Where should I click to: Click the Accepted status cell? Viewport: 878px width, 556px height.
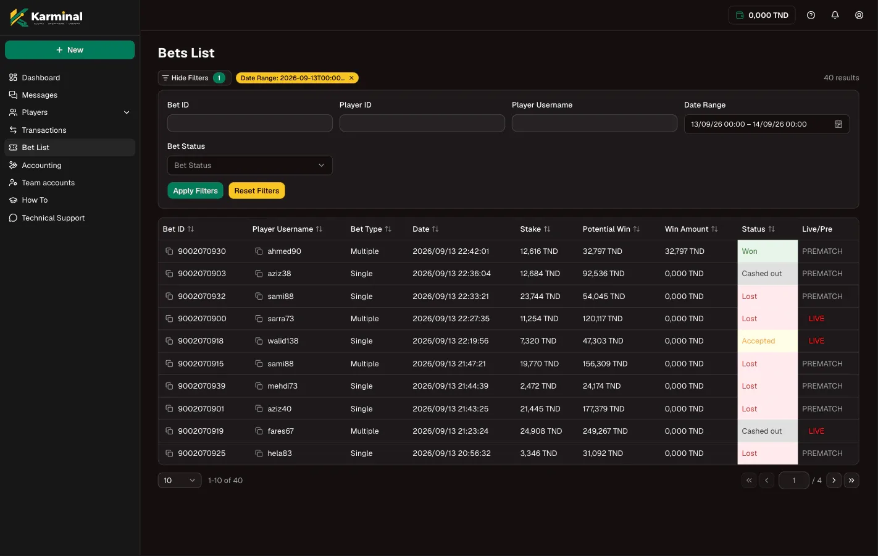pos(767,341)
